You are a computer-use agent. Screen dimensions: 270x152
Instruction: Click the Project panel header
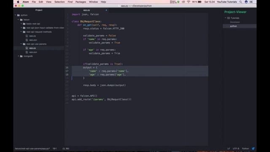[39, 10]
